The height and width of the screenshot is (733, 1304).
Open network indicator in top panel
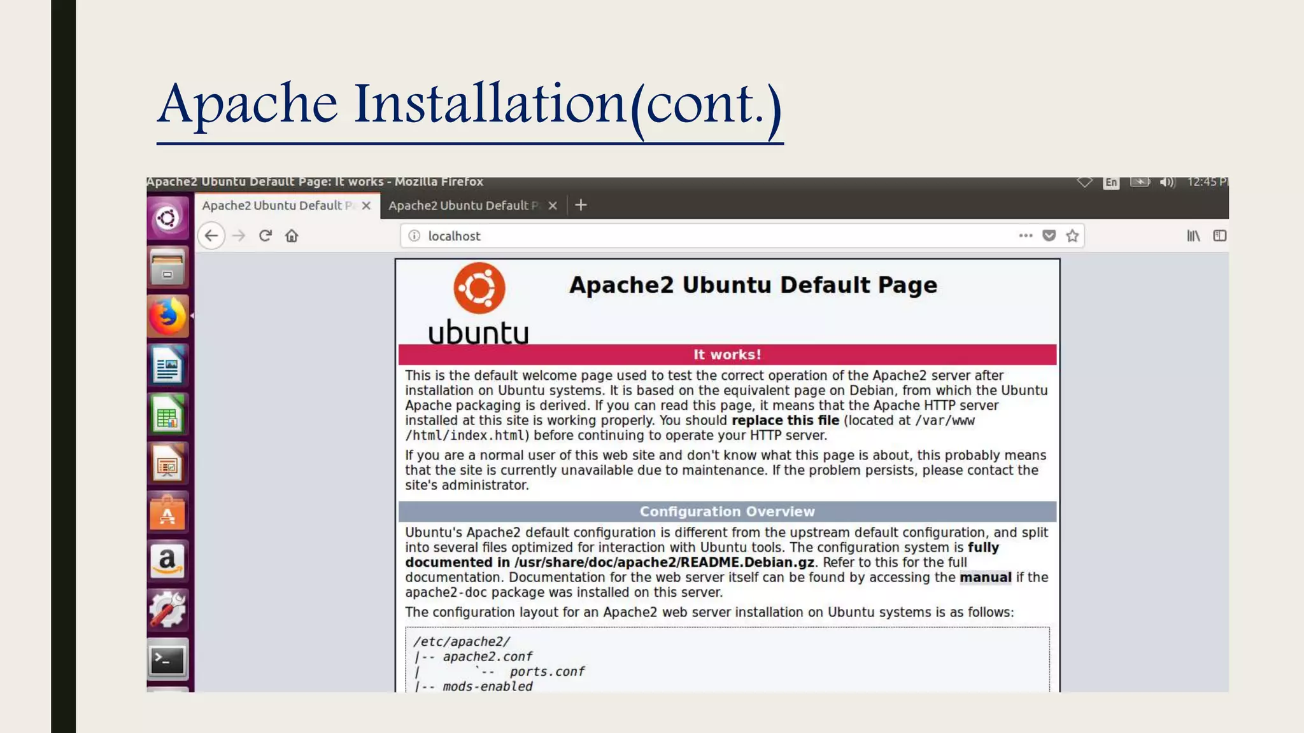coord(1084,182)
